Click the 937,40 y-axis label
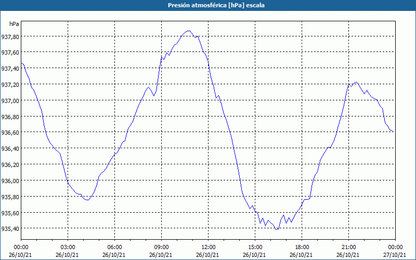Viewport: 416px width, 260px height. point(10,69)
